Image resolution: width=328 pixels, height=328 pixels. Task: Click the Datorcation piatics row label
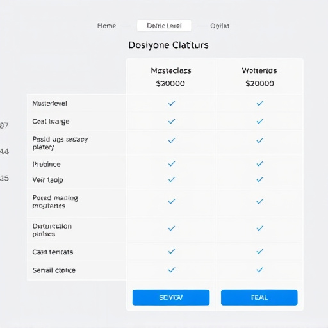(x=52, y=230)
